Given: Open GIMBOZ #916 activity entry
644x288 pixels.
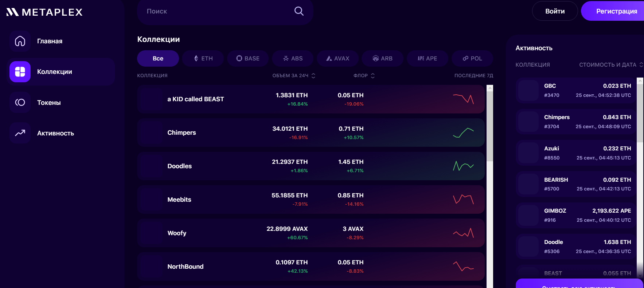Looking at the screenshot, I should click(576, 215).
